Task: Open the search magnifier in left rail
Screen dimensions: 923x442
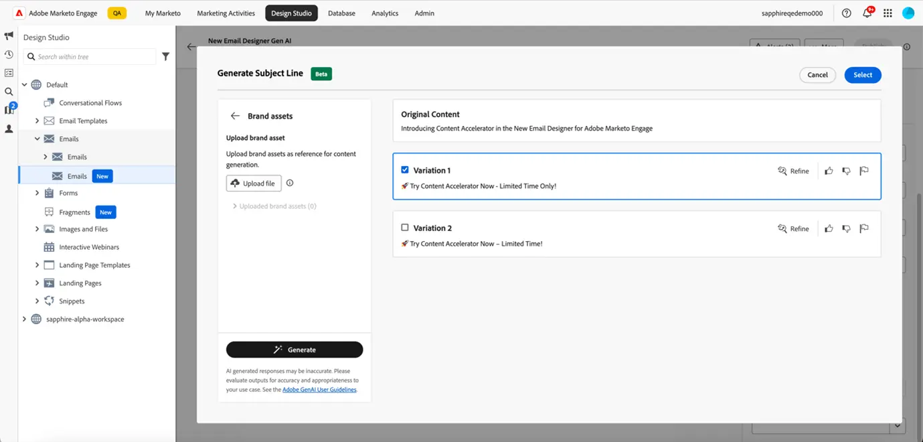Action: (9, 92)
